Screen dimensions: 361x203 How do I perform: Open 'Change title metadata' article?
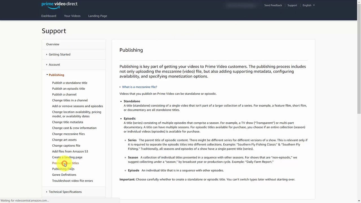tap(68, 122)
